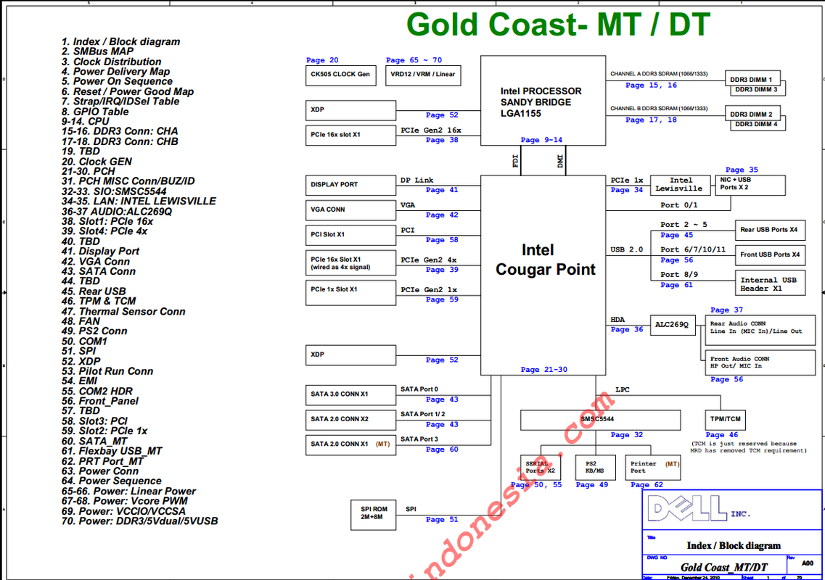Select index entry "7. Strap/IRQ/IDSel Table"
This screenshot has width=825, height=580.
pos(120,101)
